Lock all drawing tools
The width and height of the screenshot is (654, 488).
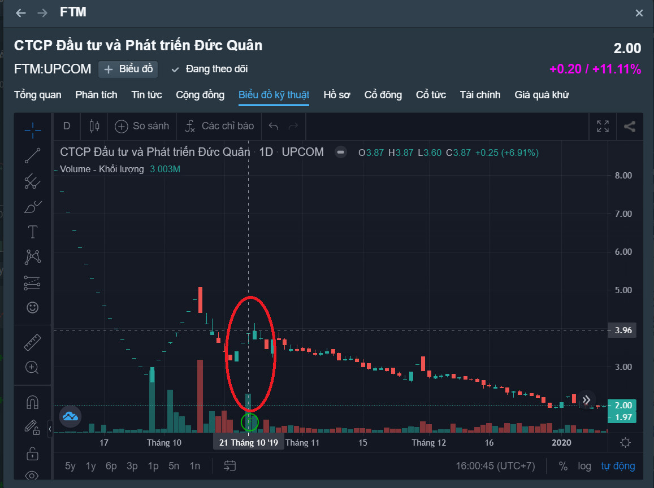(33, 454)
